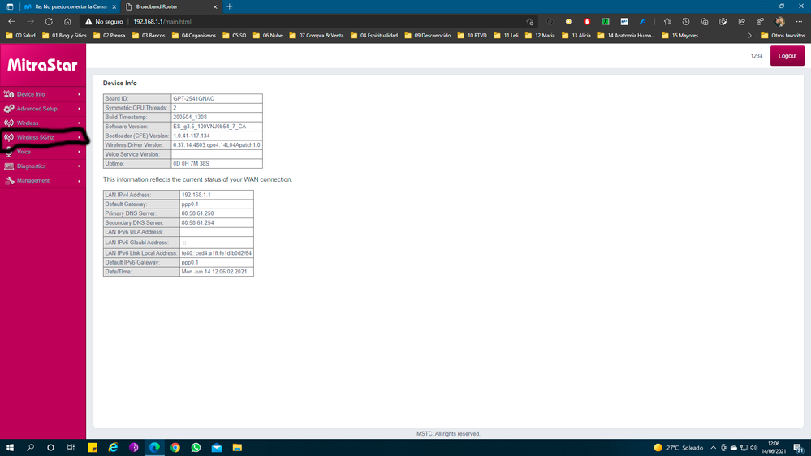
Task: Open Edge settings and more menu
Action: (x=799, y=22)
